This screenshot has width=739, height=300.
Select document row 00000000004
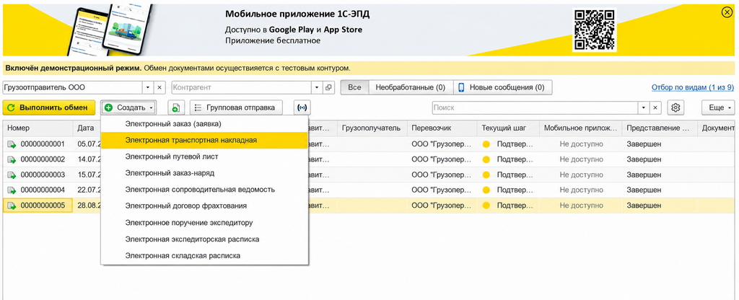click(x=369, y=190)
